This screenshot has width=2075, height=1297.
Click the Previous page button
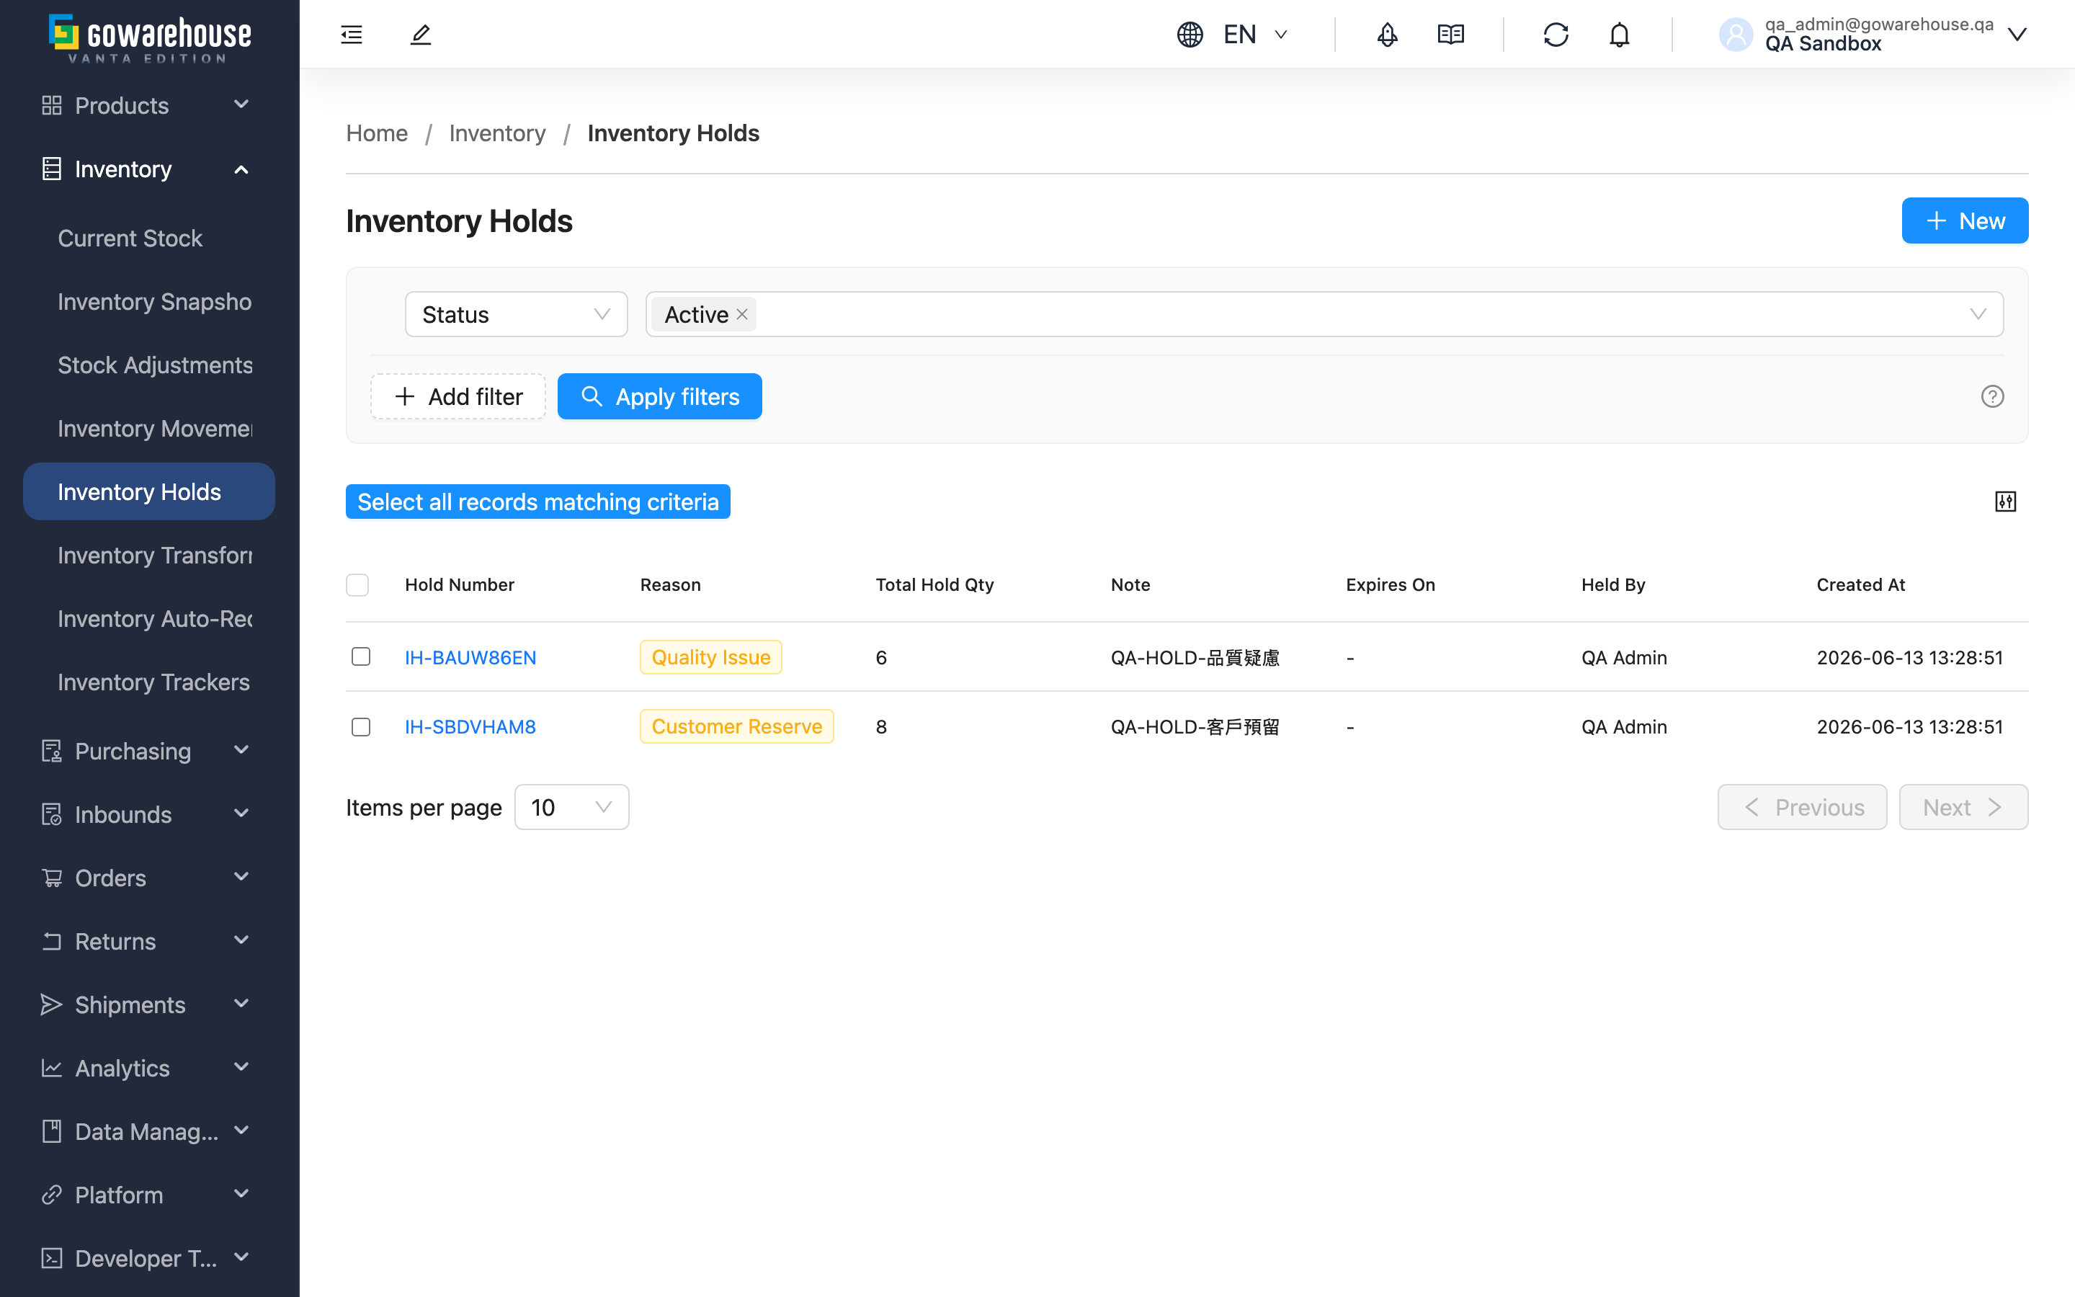click(x=1803, y=807)
